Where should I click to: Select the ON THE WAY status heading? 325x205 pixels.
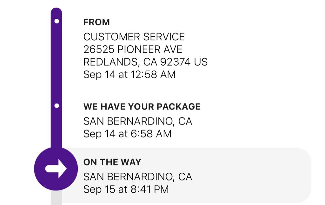coord(112,162)
